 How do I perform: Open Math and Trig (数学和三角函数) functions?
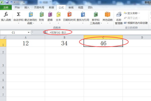96,18
